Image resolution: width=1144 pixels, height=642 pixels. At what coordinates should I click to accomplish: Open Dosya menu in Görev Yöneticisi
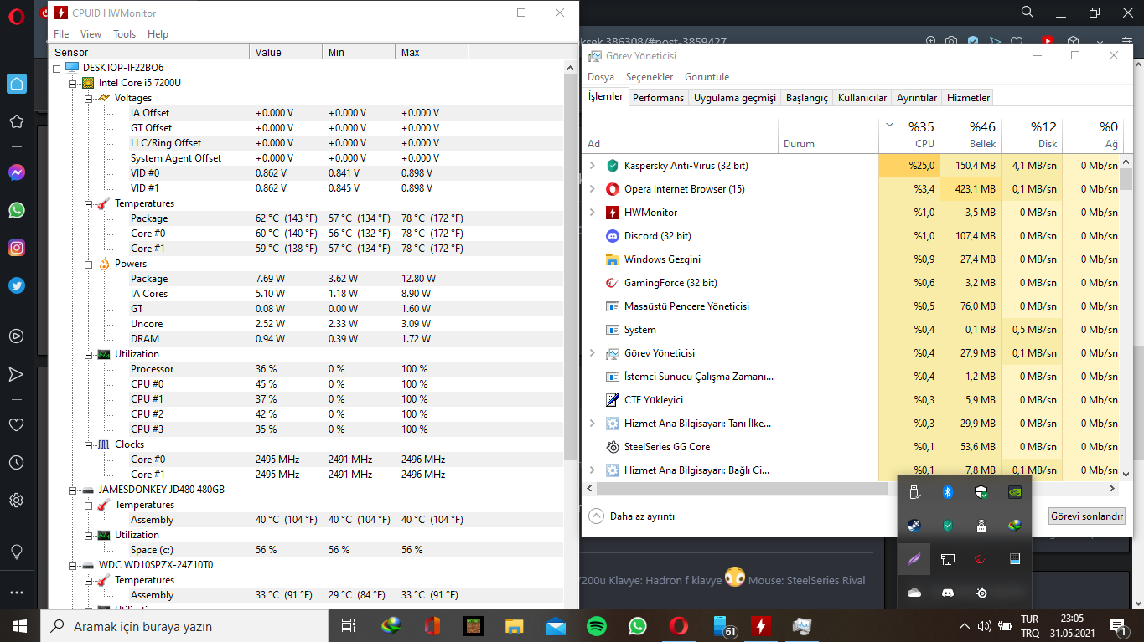601,77
